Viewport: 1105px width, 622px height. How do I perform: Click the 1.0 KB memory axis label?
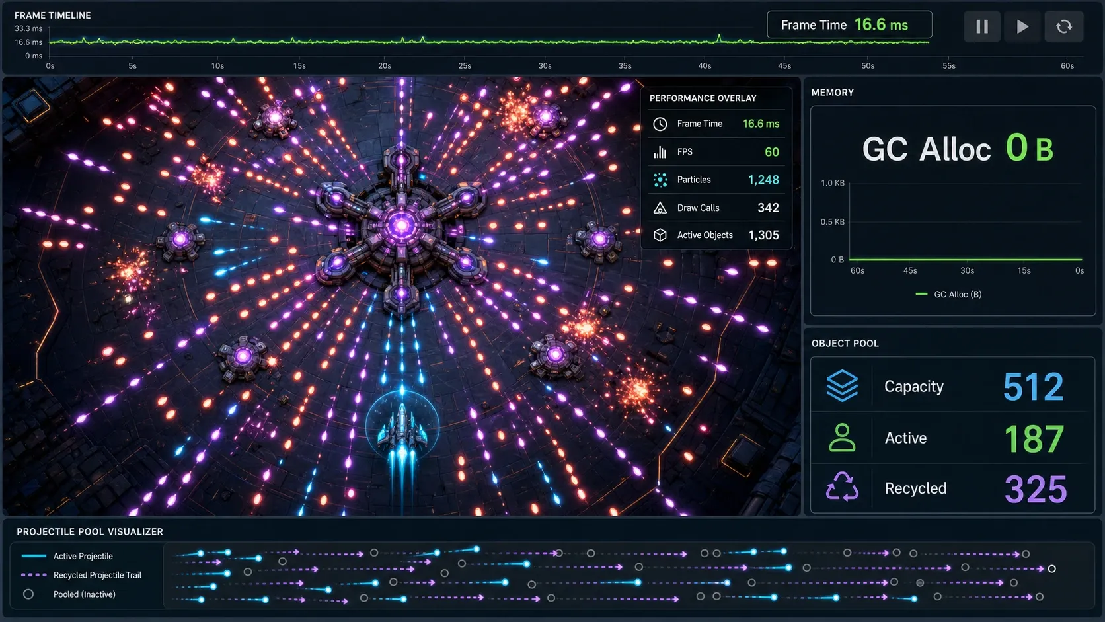point(833,183)
